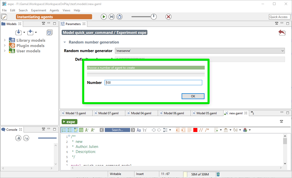Shift selected lines right
This screenshot has height=178, width=292.
(184, 130)
